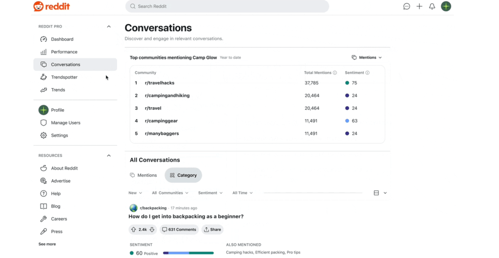Viewport: 499px width, 258px height.
Task: Open the notifications bell
Action: click(x=432, y=6)
